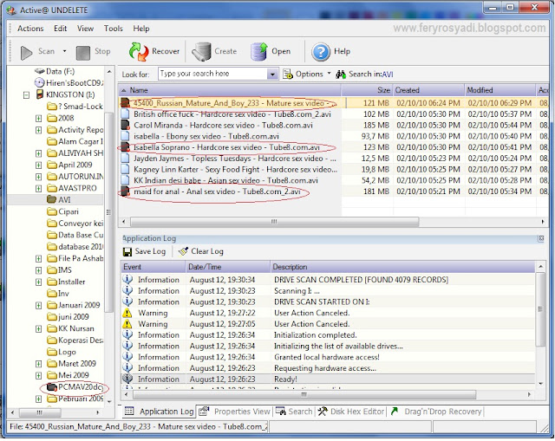
Task: Click the Carol Miranda file's icon
Action: (125, 125)
